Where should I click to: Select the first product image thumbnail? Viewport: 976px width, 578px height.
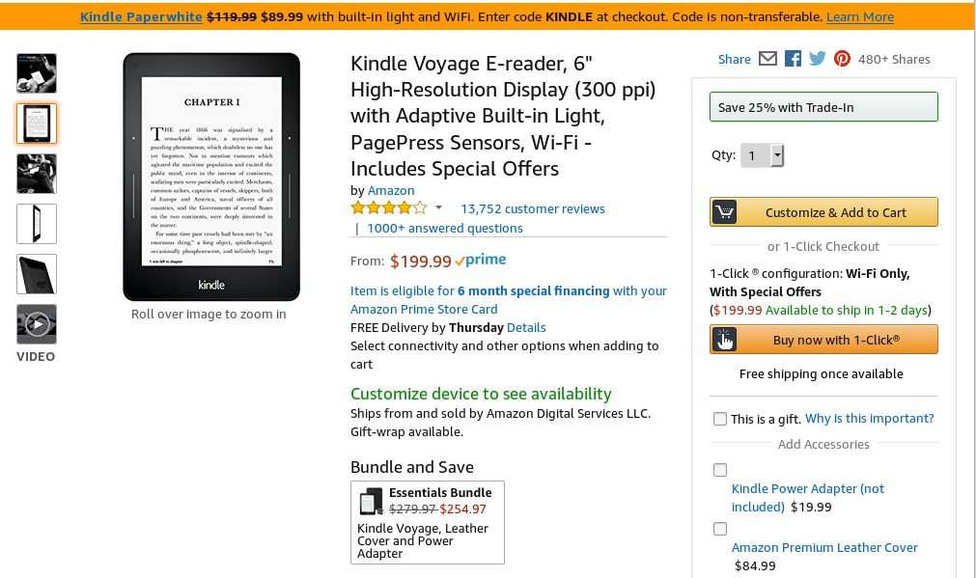[x=37, y=73]
